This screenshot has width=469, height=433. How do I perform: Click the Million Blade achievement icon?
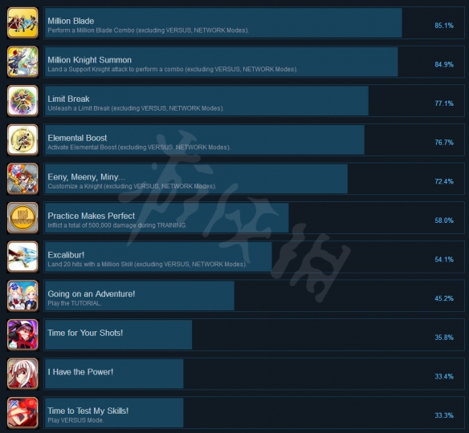22,23
